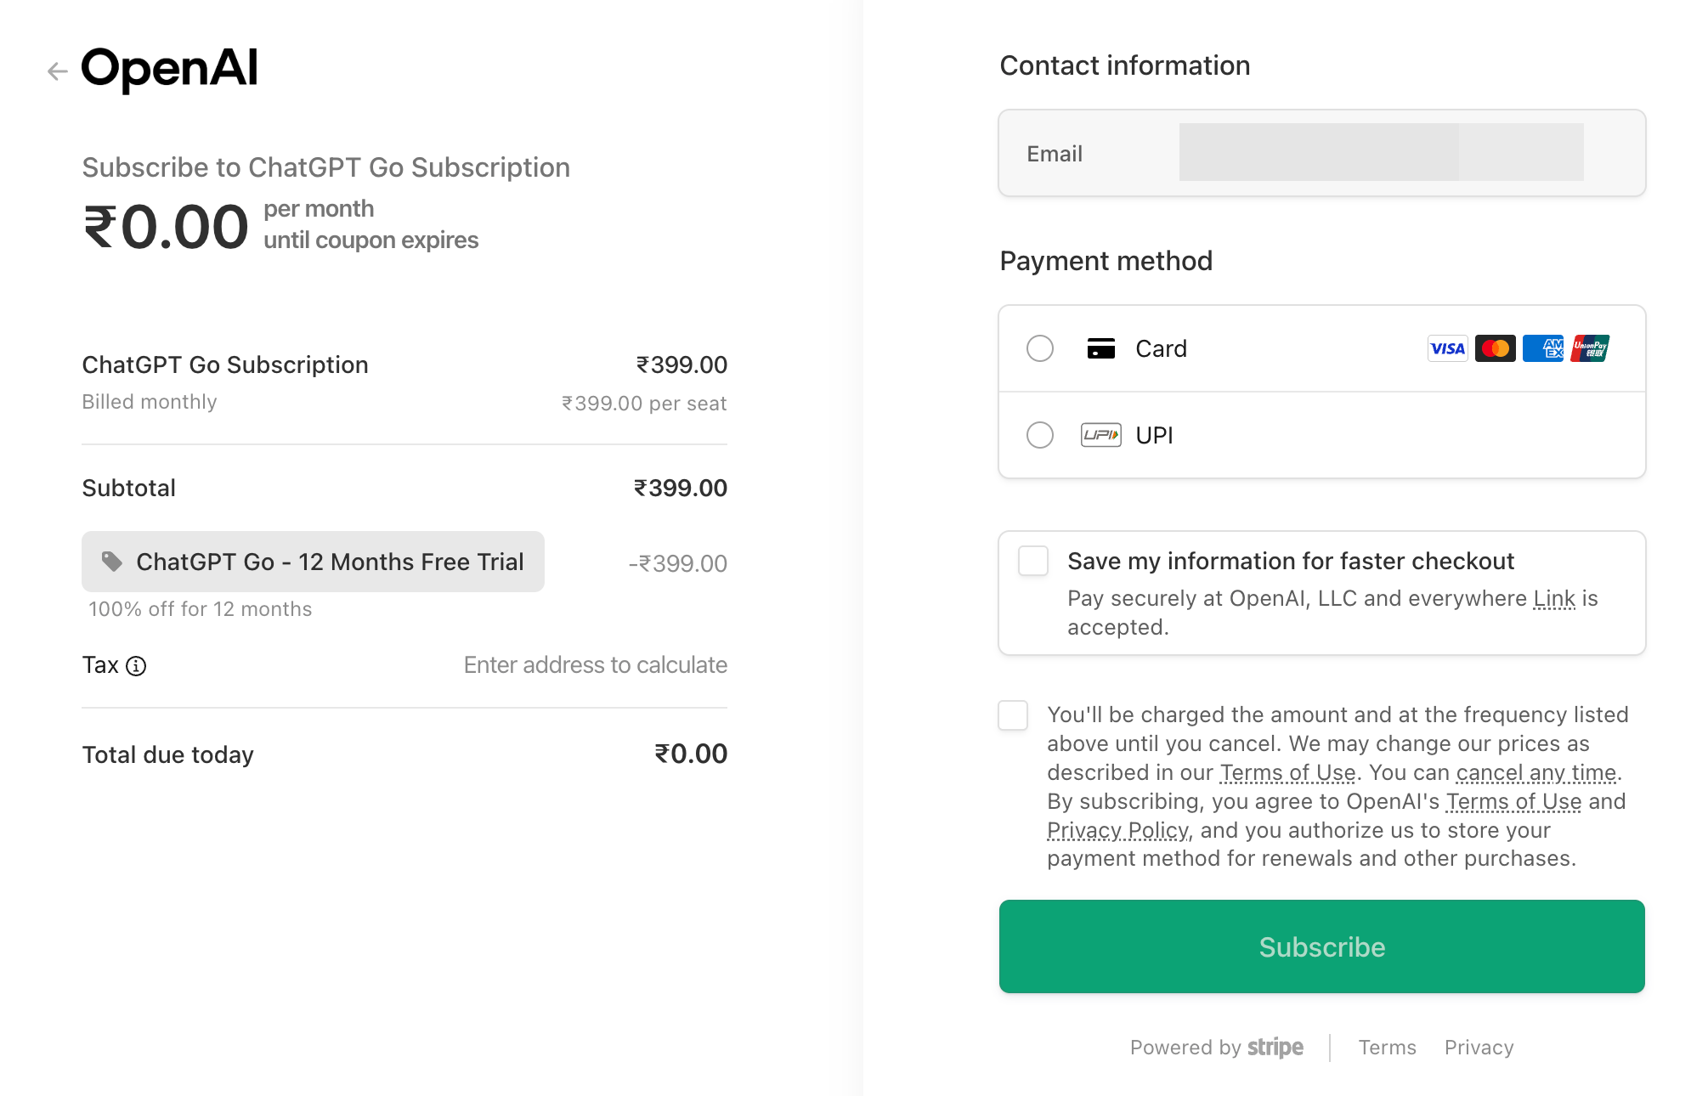The height and width of the screenshot is (1096, 1708).
Task: Click the Email input field
Action: [x=1381, y=153]
